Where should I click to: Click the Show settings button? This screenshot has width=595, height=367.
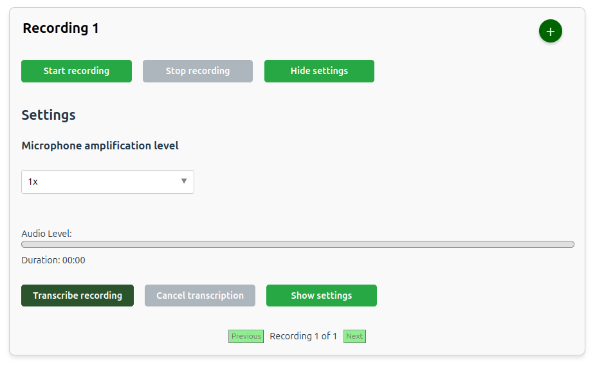[x=321, y=296]
